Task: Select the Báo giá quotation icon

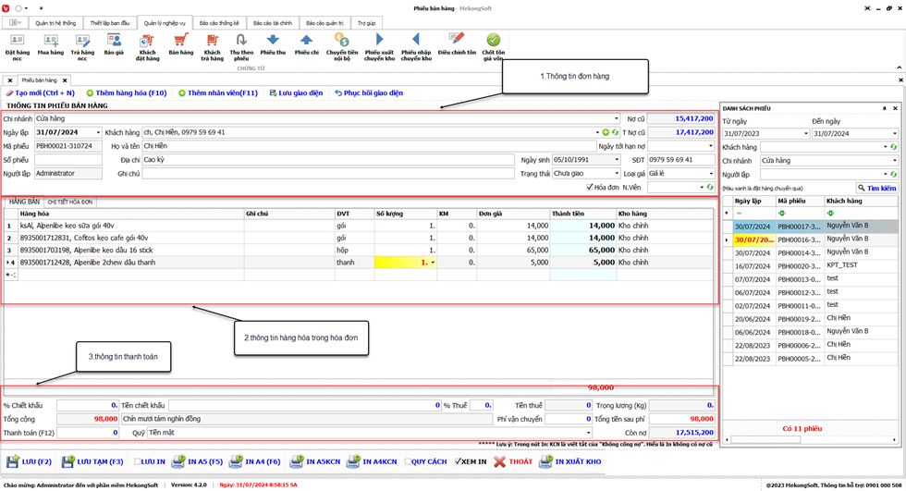Action: 113,44
